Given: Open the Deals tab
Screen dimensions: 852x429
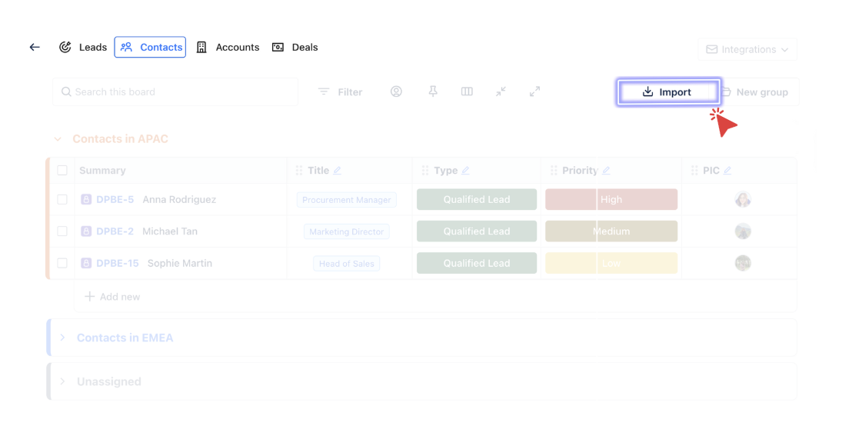Looking at the screenshot, I should point(295,47).
